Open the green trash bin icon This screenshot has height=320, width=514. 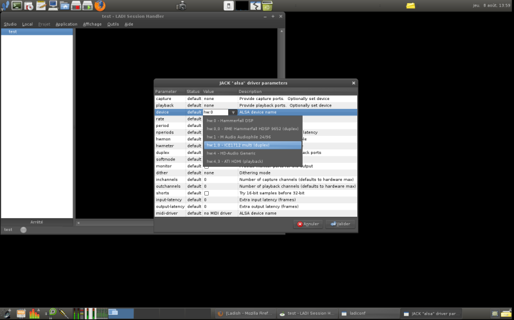pos(267,6)
